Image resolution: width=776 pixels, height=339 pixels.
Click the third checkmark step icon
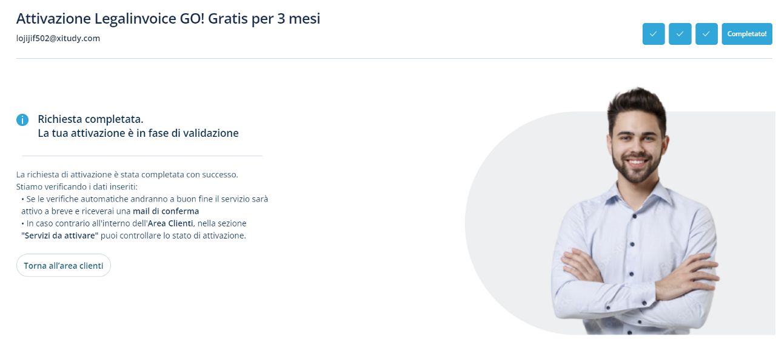[706, 34]
